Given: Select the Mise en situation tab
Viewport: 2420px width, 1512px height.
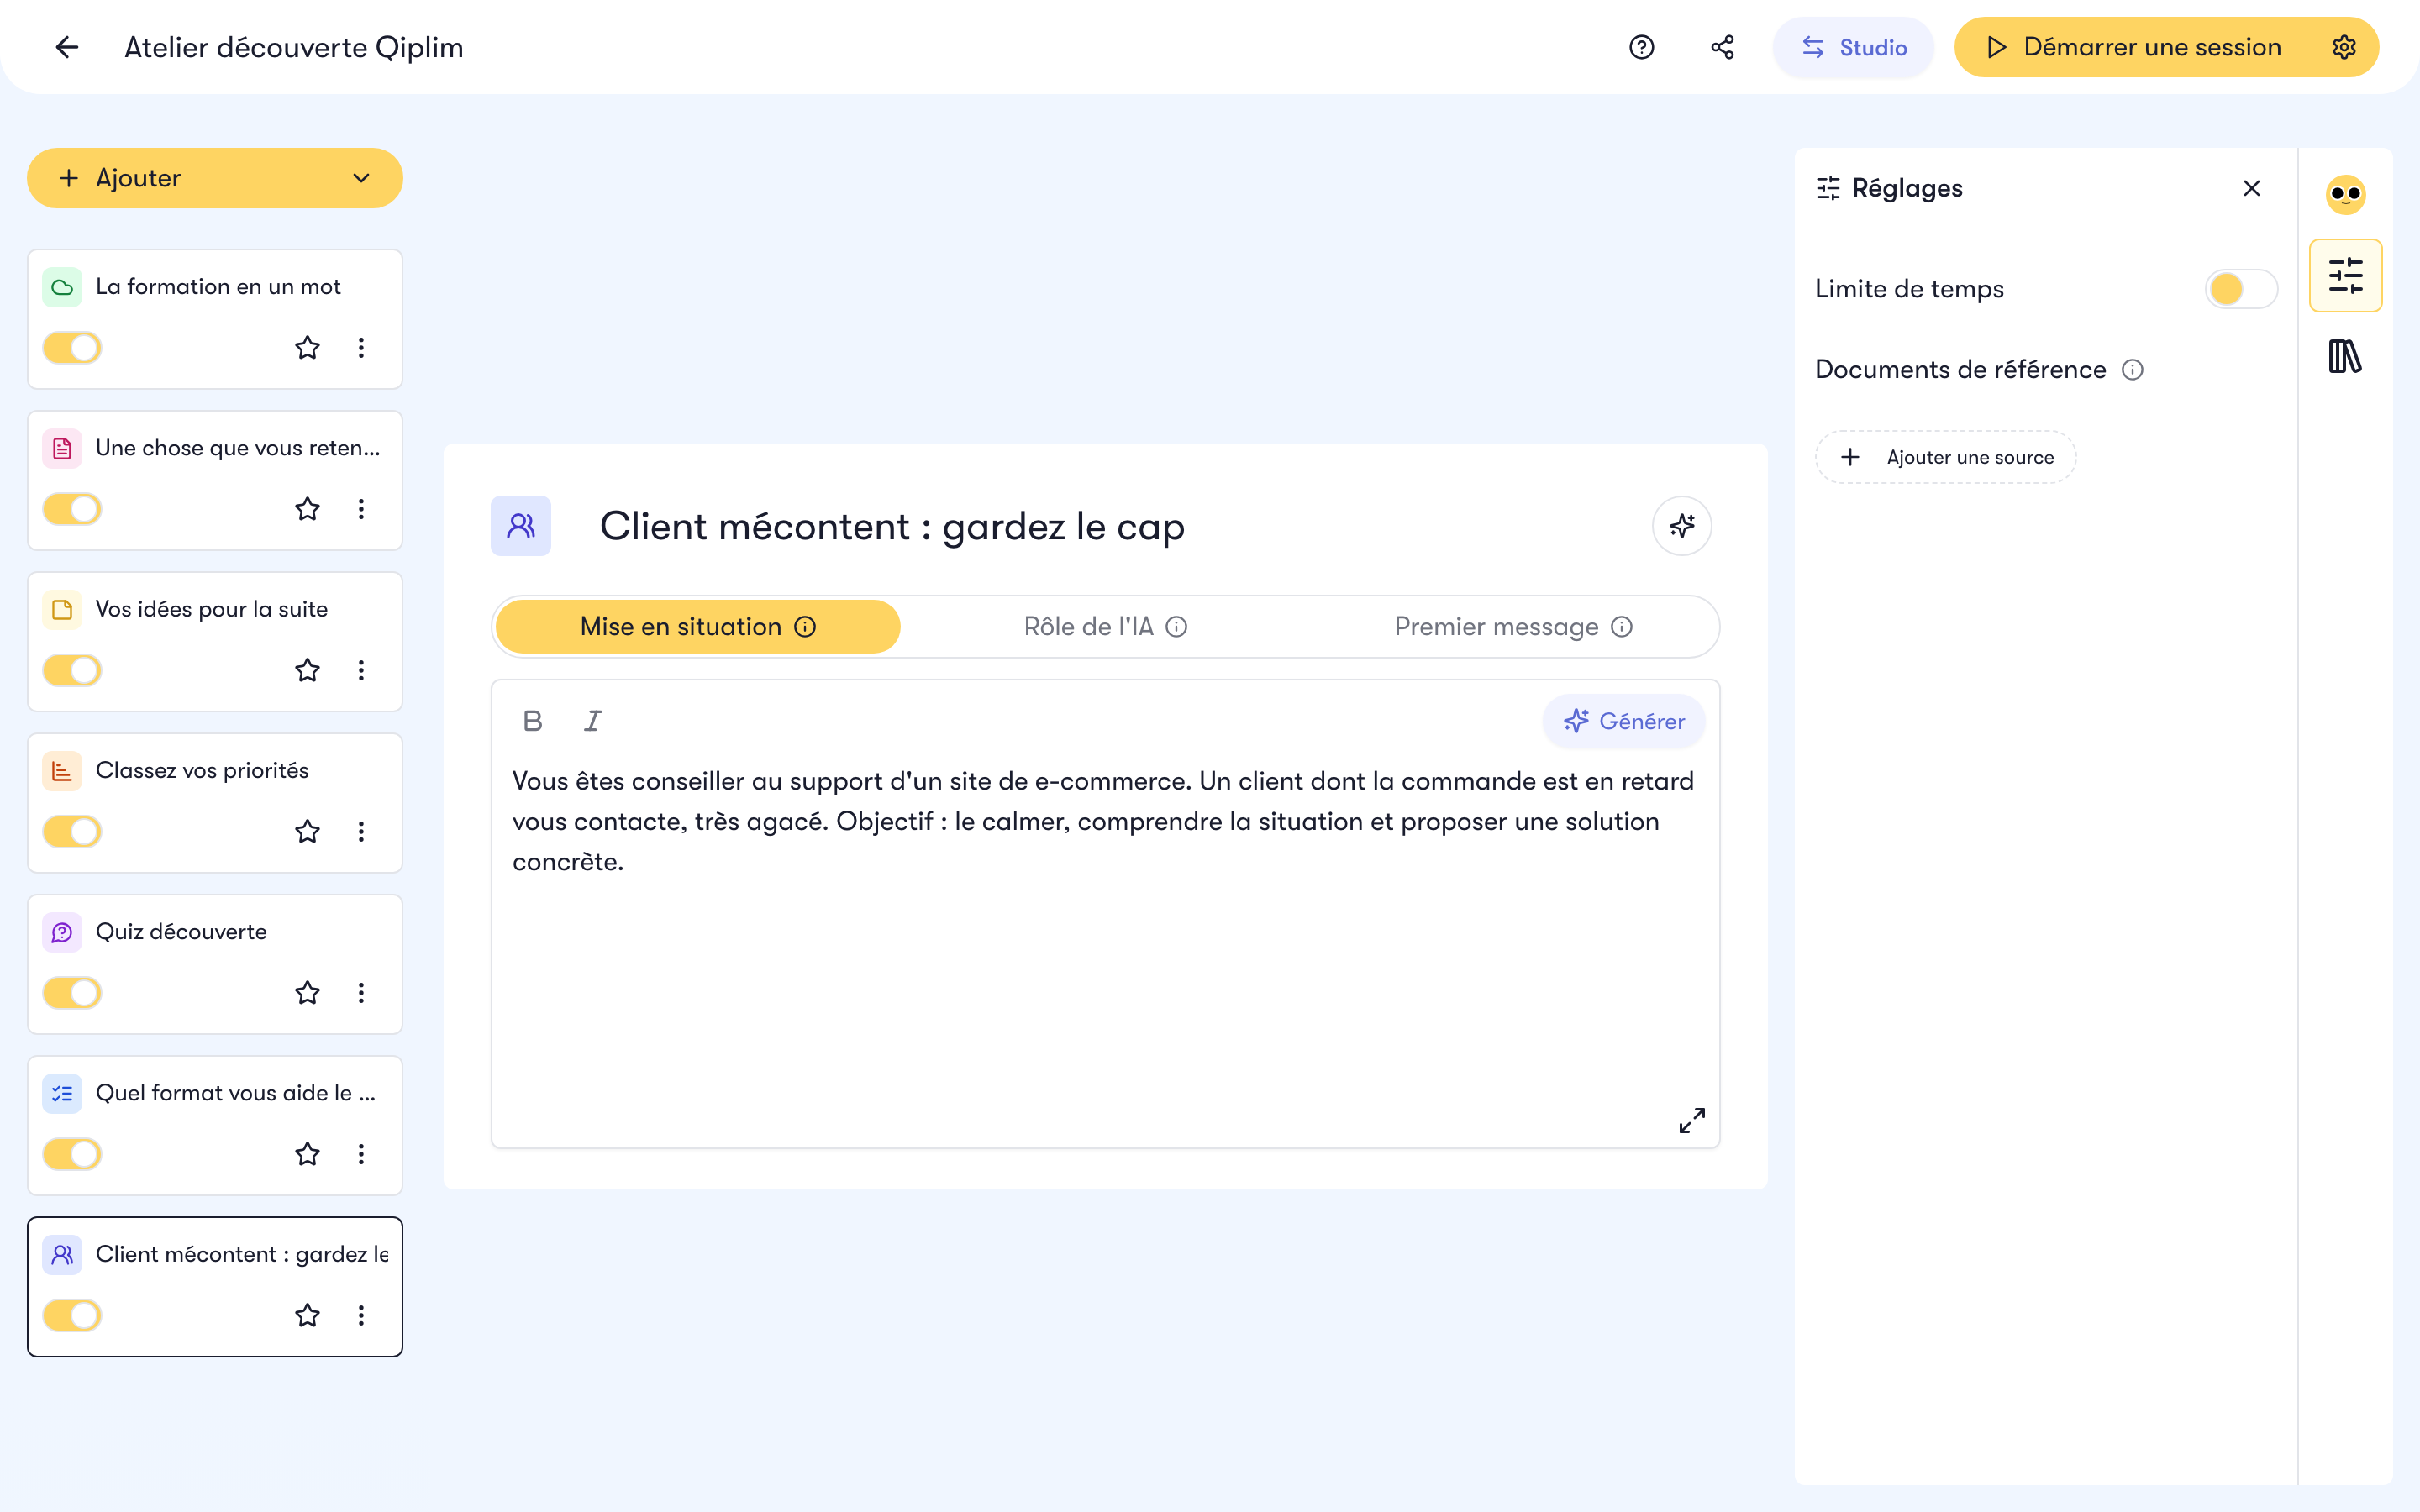Looking at the screenshot, I should tap(698, 627).
